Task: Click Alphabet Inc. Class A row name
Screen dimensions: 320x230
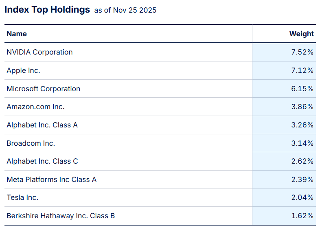Action: point(42,125)
